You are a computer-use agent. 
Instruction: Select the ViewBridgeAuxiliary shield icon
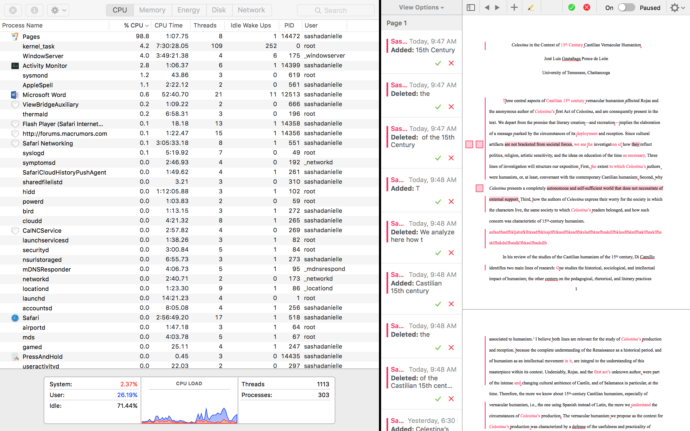(x=15, y=104)
